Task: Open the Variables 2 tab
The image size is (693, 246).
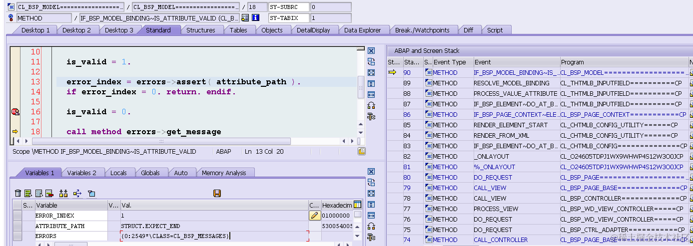Action: [x=82, y=173]
